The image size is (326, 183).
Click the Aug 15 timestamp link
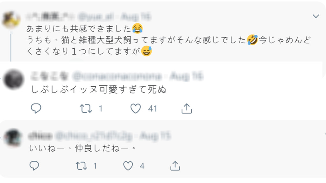coord(159,136)
